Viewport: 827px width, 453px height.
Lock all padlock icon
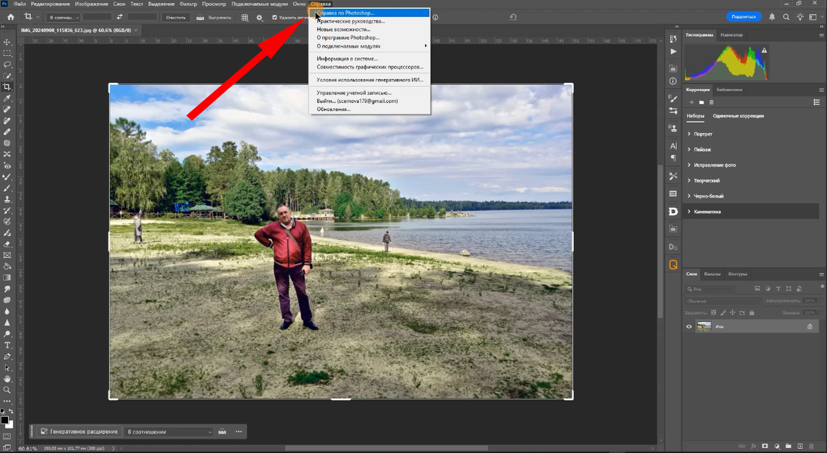click(752, 312)
